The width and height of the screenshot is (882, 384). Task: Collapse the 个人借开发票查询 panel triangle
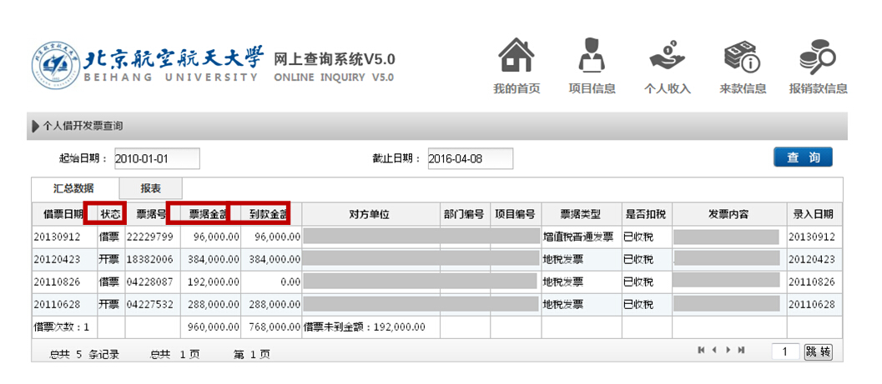tap(35, 127)
